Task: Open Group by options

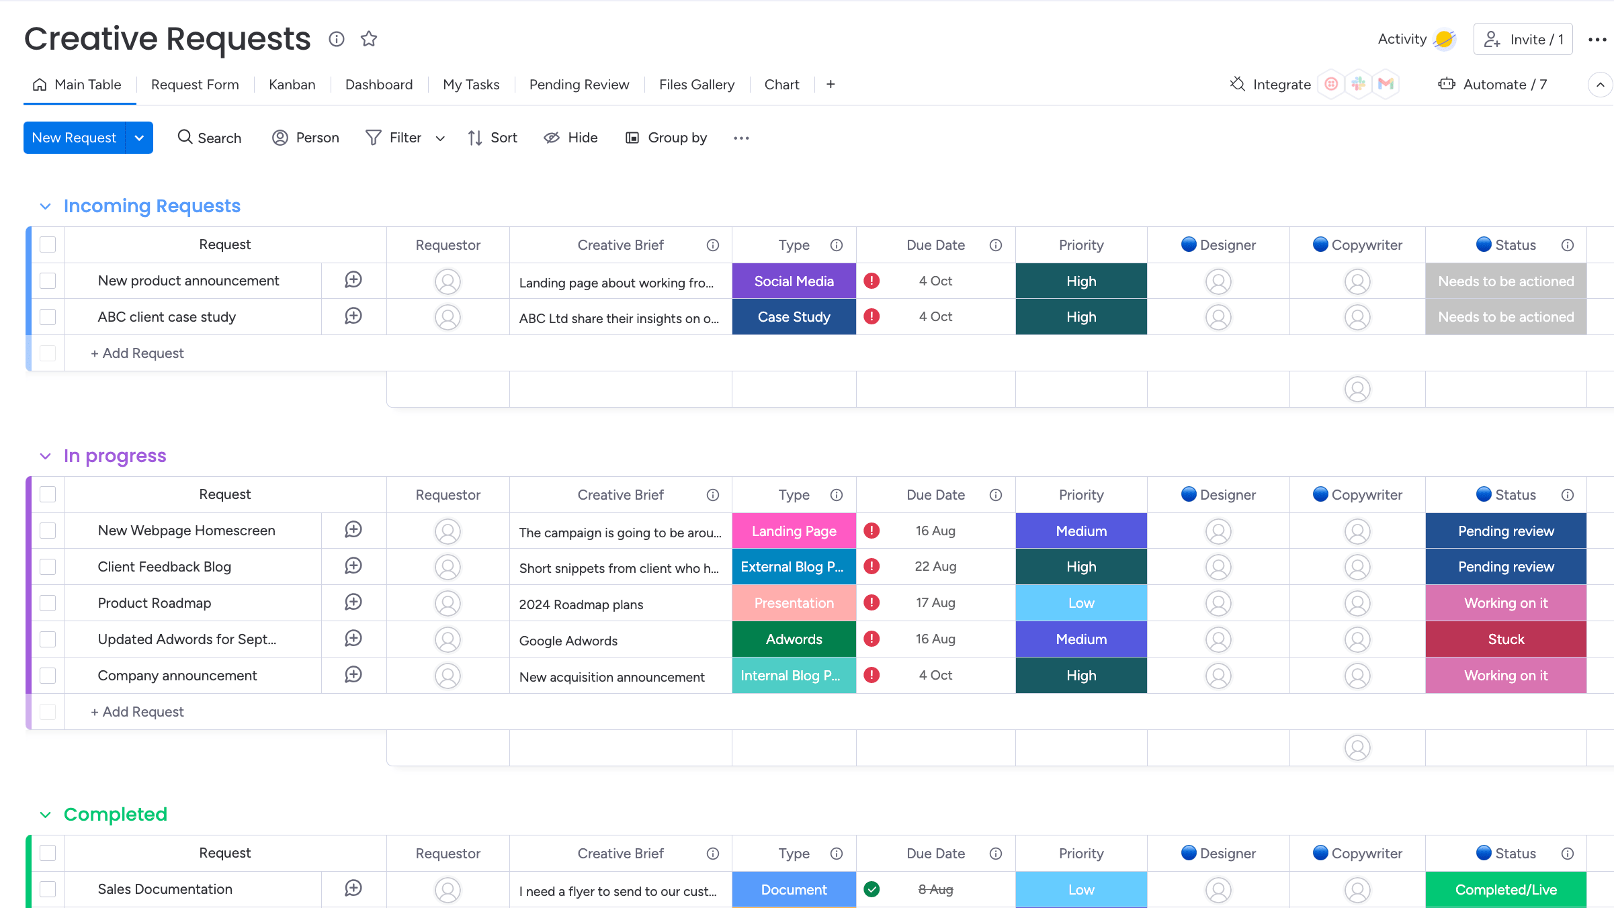Action: 666,138
